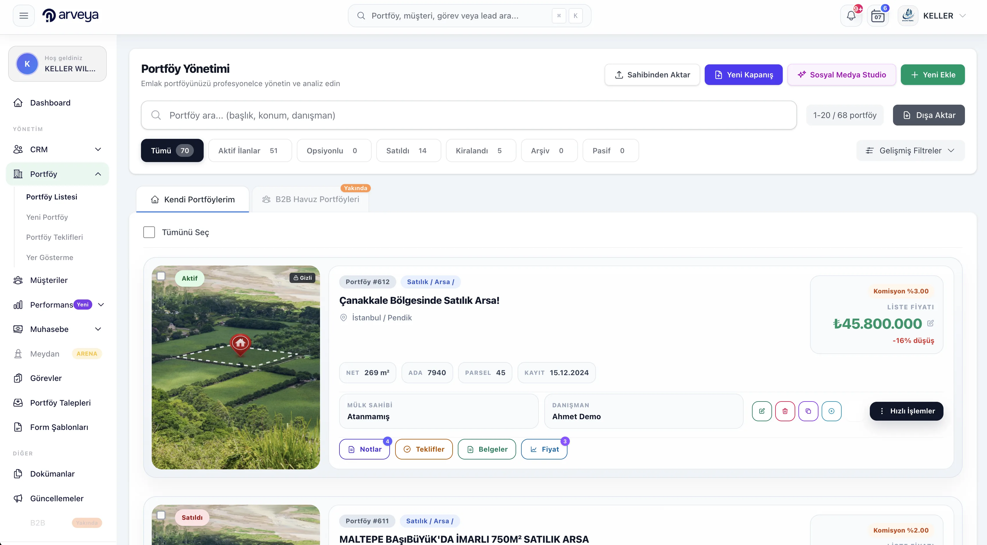Edit the ₺45.800.000 price with the pencil icon

pyautogui.click(x=931, y=324)
